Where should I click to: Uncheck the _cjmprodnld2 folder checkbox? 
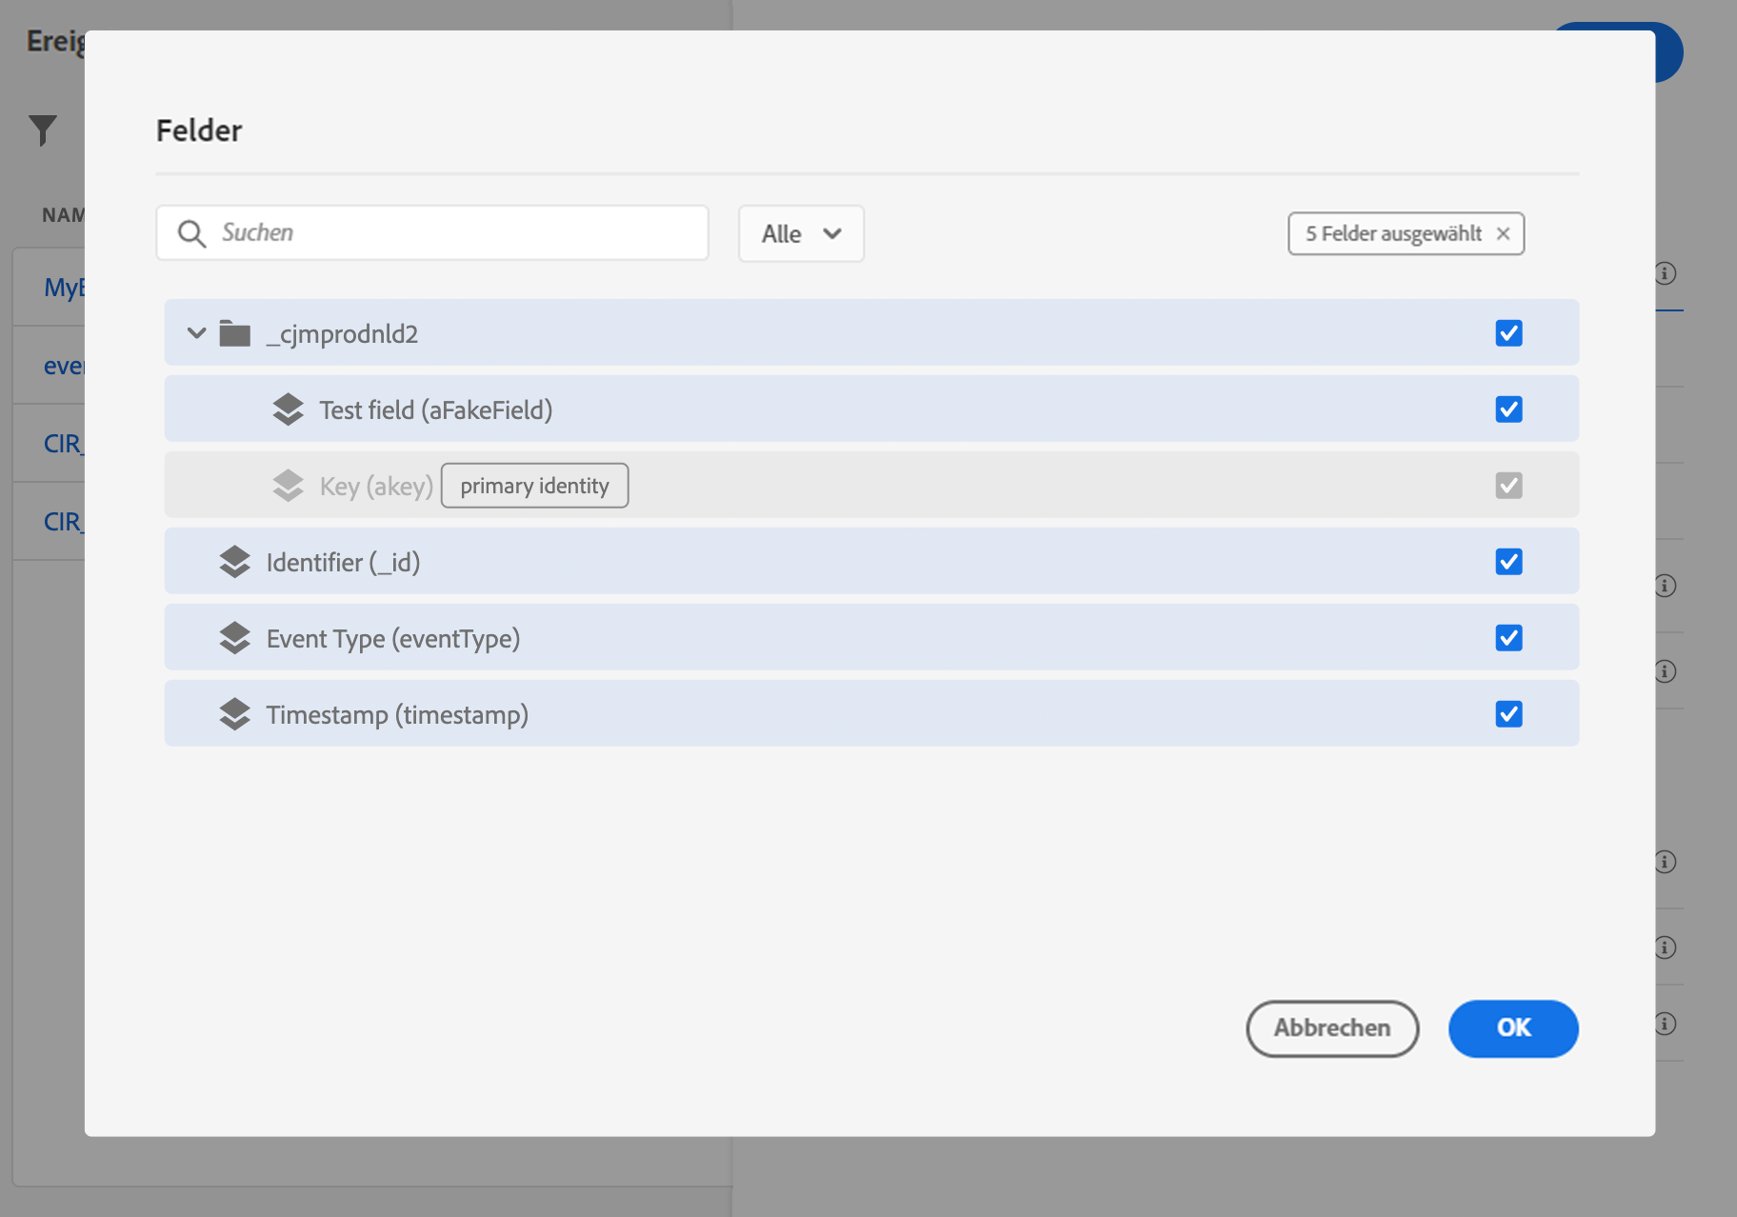pos(1508,333)
